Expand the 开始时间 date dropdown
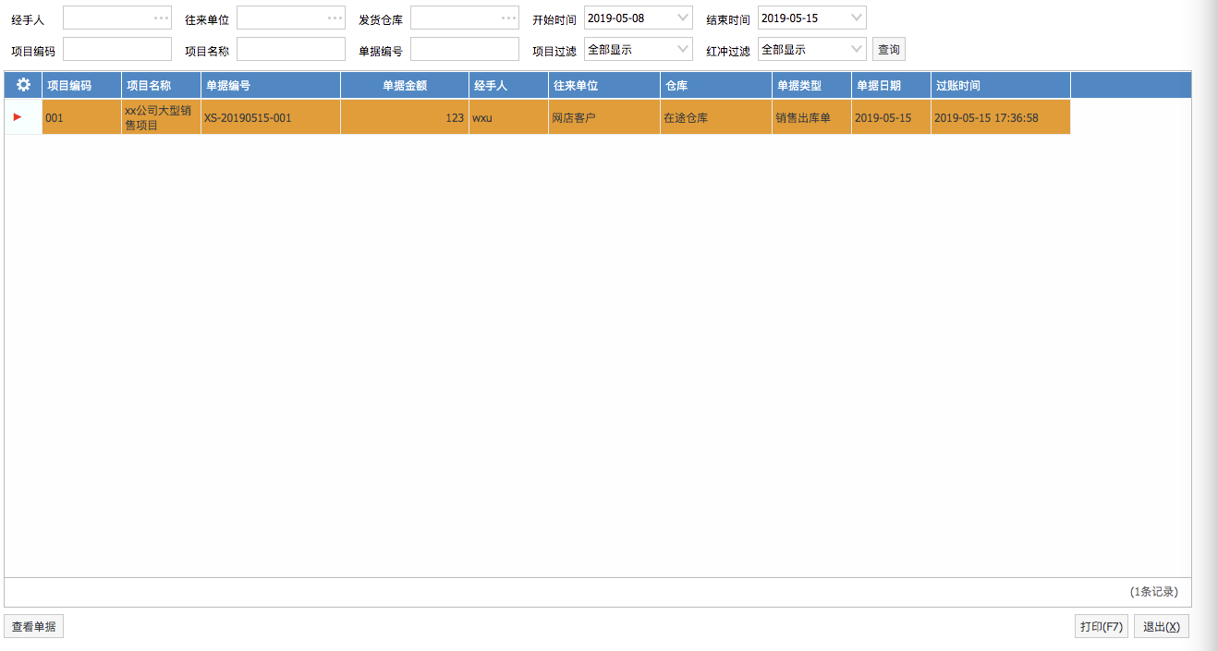The height and width of the screenshot is (651, 1218). click(683, 18)
